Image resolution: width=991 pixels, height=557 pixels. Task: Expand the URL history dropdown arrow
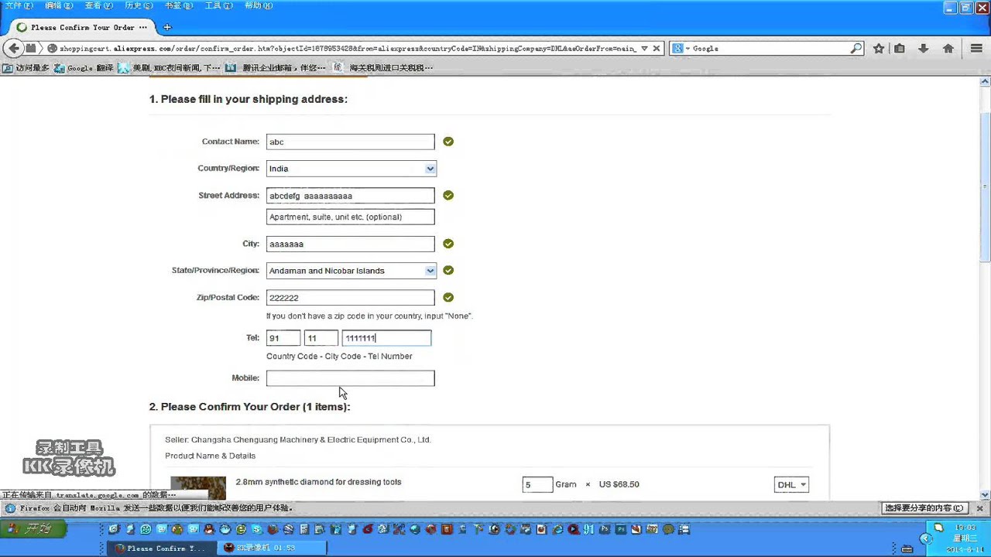[x=644, y=48]
